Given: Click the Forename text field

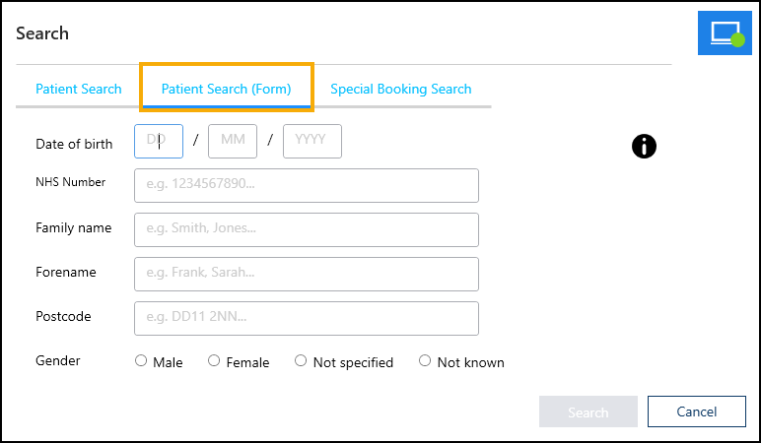Looking at the screenshot, I should tap(307, 274).
